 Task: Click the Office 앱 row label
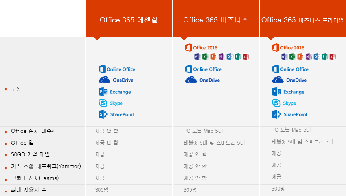tap(22, 143)
